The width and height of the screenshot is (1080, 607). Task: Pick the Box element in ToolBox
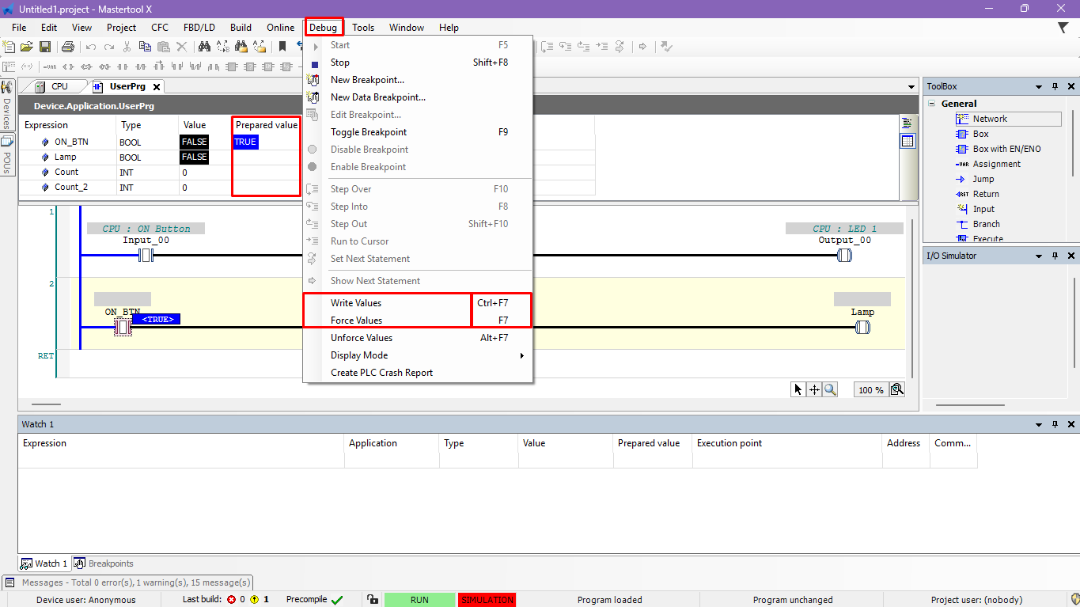point(980,134)
